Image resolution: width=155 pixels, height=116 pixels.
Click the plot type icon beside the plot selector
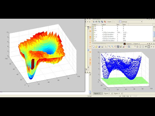pos(120,22)
